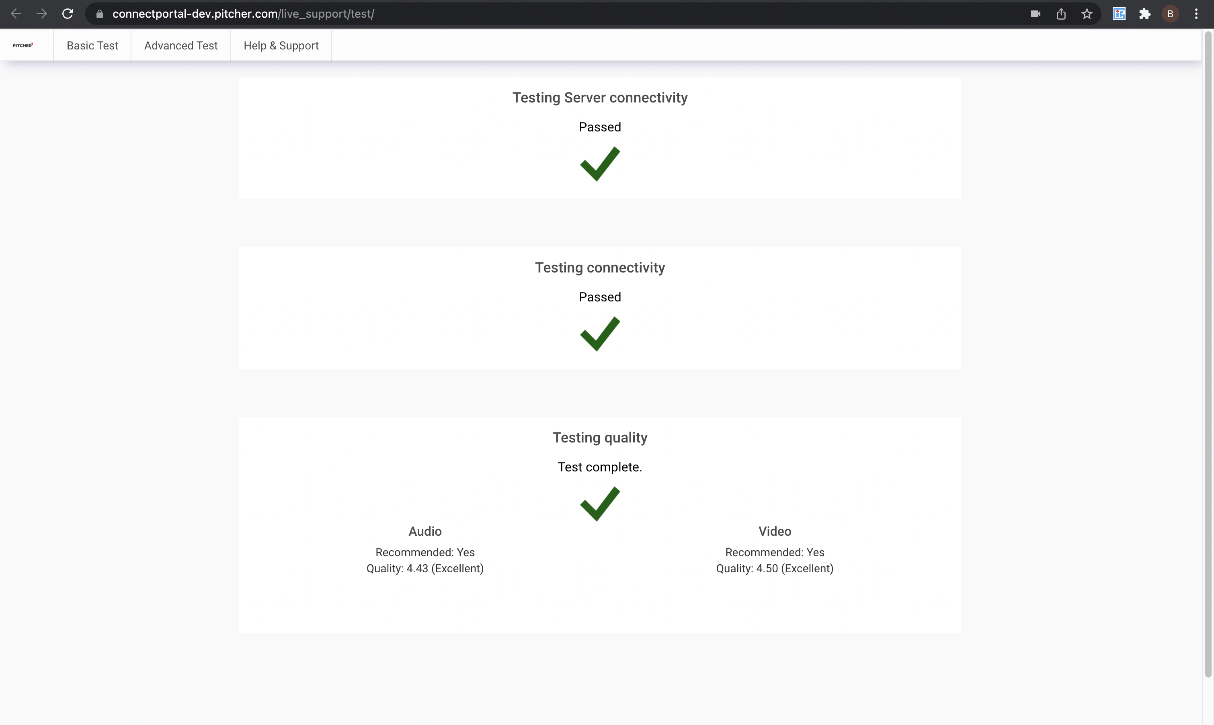Click the vertical page scrollbar
1214x725 pixels.
[x=1208, y=352]
